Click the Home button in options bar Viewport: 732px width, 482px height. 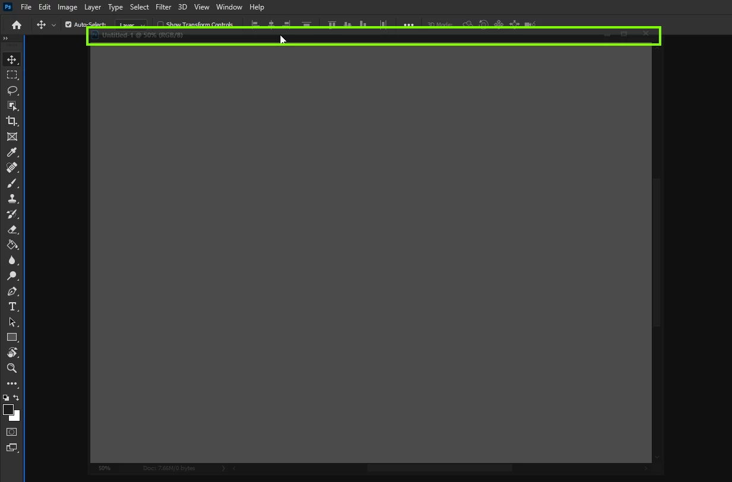click(x=17, y=25)
